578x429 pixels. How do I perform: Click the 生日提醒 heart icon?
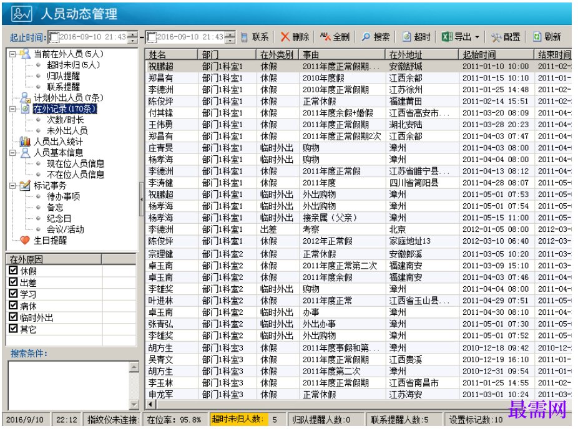click(25, 241)
